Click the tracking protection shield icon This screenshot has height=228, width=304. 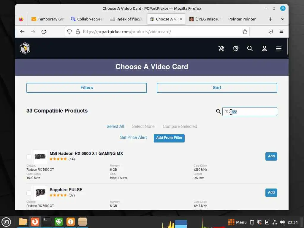[69, 31]
